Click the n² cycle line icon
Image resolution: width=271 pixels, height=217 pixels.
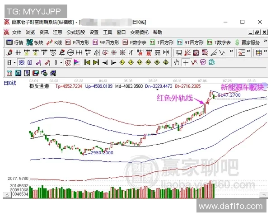[x=88, y=52]
